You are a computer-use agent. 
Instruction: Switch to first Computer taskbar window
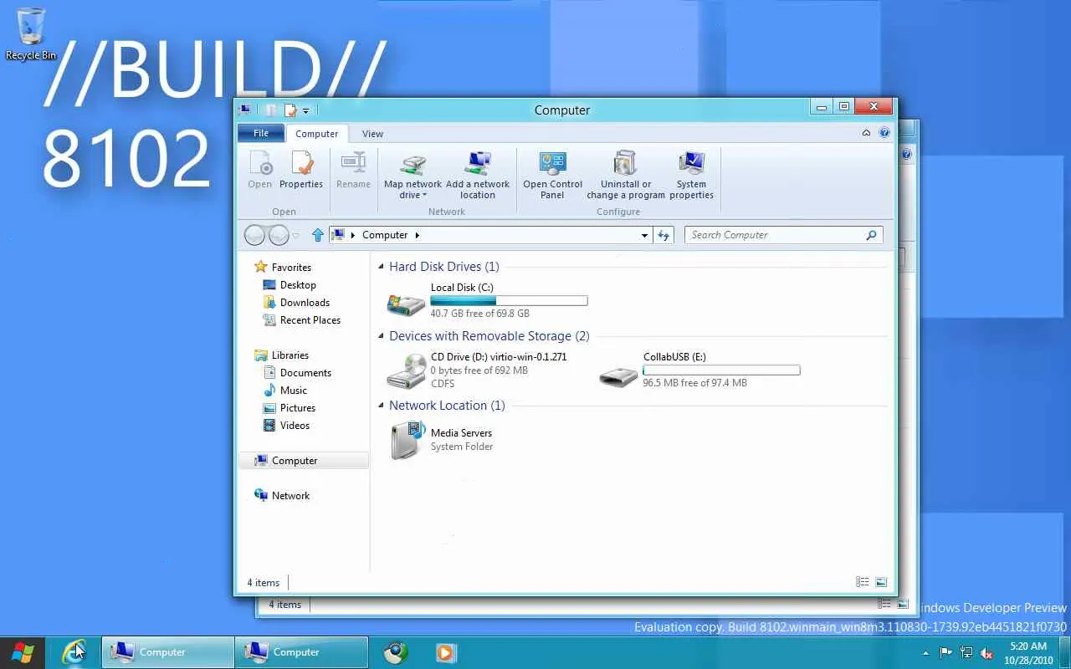tap(168, 652)
